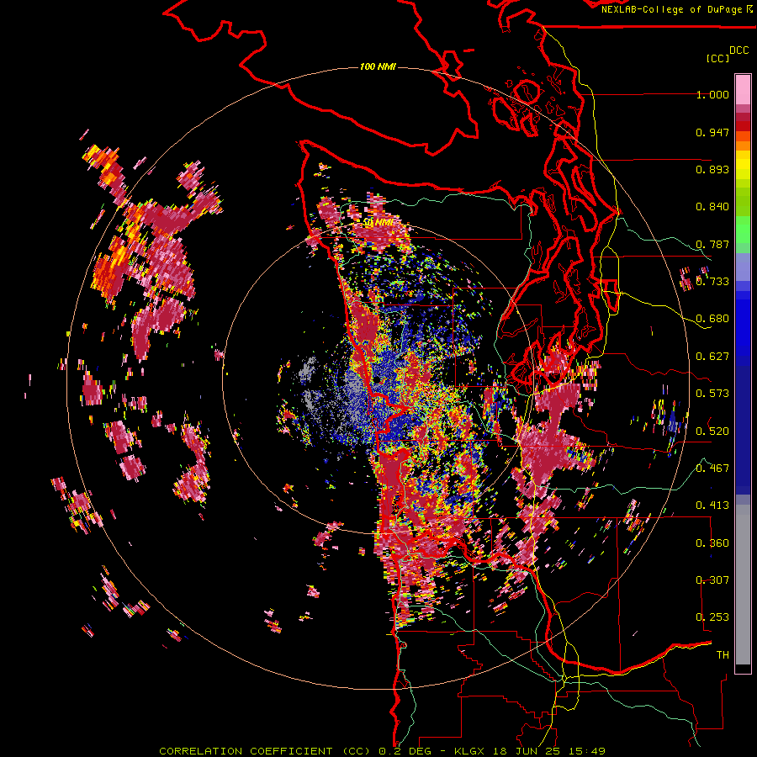Click the 0.307 scale value
Screen dimensions: 757x757
tap(712, 580)
